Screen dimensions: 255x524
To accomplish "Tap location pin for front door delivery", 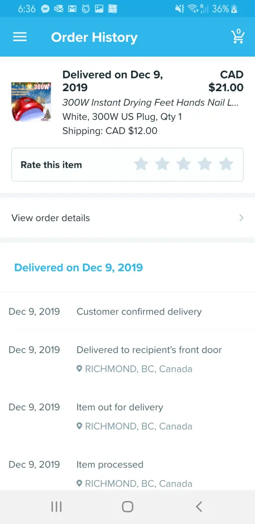I will pos(79,369).
